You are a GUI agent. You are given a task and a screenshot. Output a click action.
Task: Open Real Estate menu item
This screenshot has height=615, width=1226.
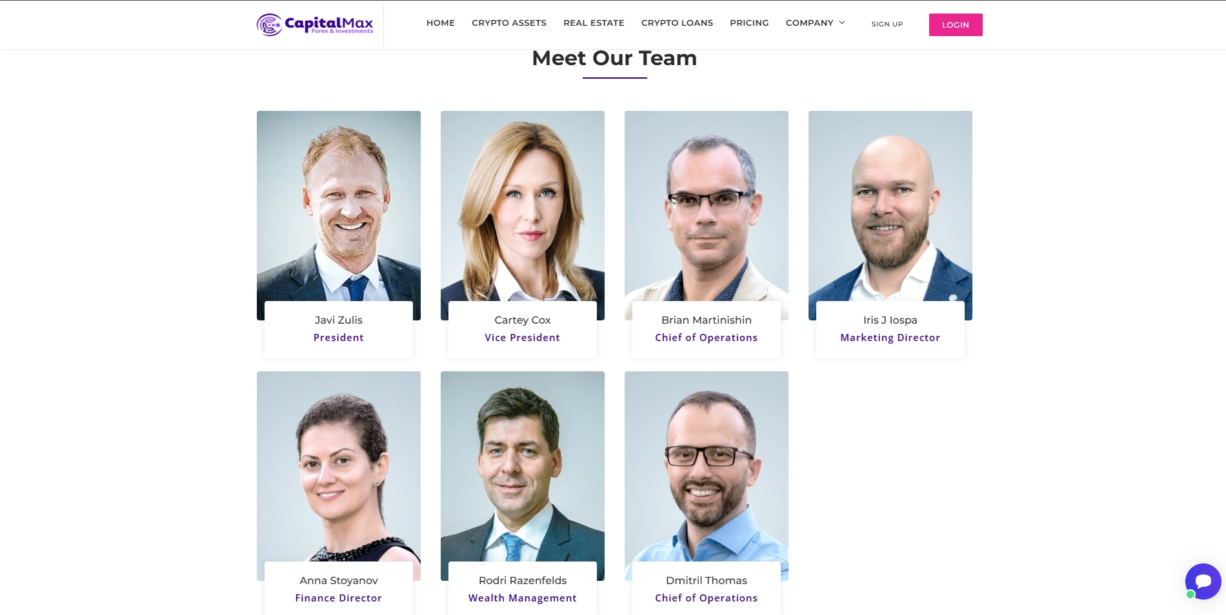pyautogui.click(x=594, y=23)
